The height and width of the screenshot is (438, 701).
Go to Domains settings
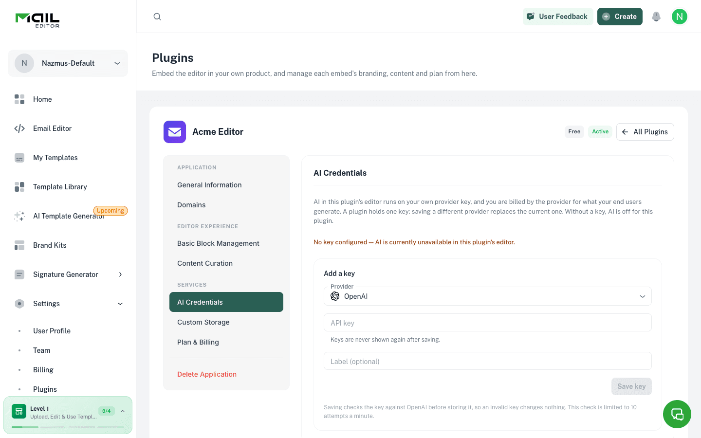(226, 205)
